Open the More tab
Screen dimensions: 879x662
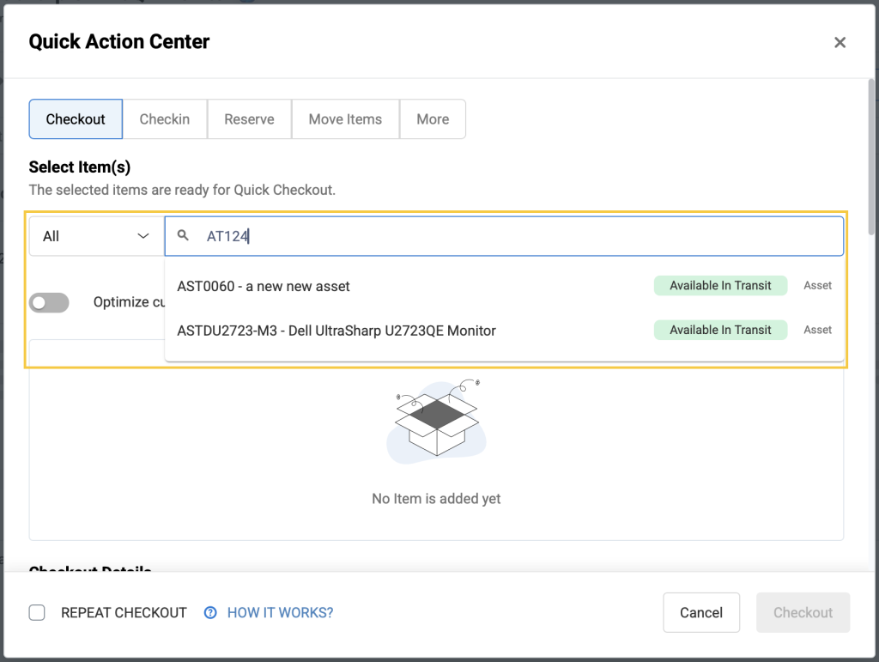pyautogui.click(x=433, y=118)
